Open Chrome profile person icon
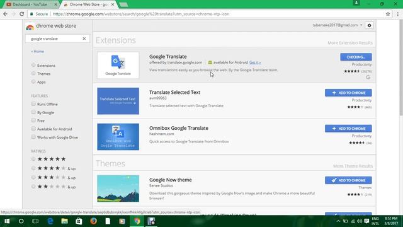This screenshot has height=227, width=403. (x=356, y=3)
